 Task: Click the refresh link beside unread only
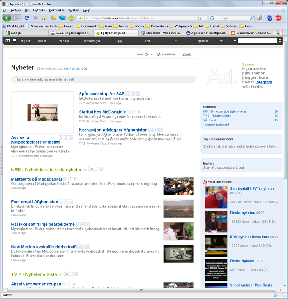coord(186,55)
